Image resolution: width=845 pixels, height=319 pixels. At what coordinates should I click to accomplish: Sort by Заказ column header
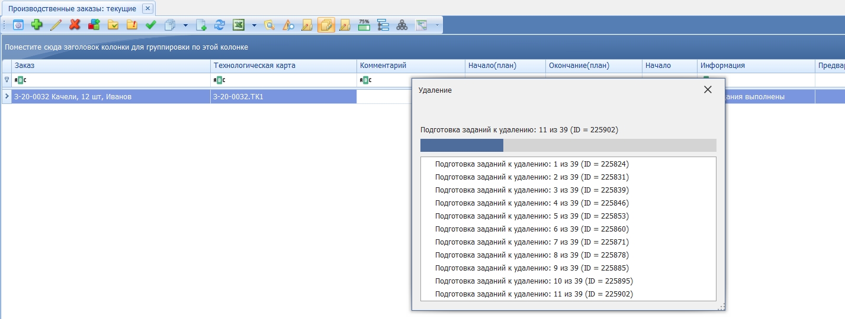click(111, 66)
